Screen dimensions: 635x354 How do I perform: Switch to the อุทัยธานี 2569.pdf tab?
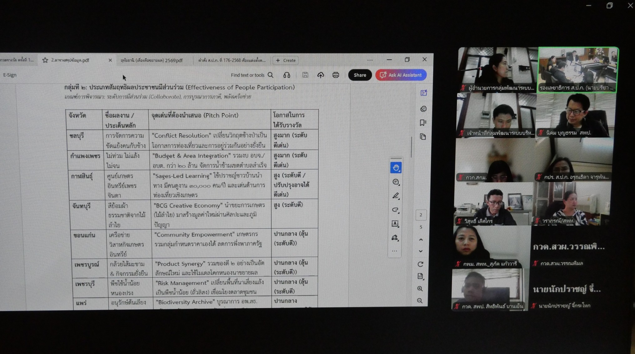151,60
